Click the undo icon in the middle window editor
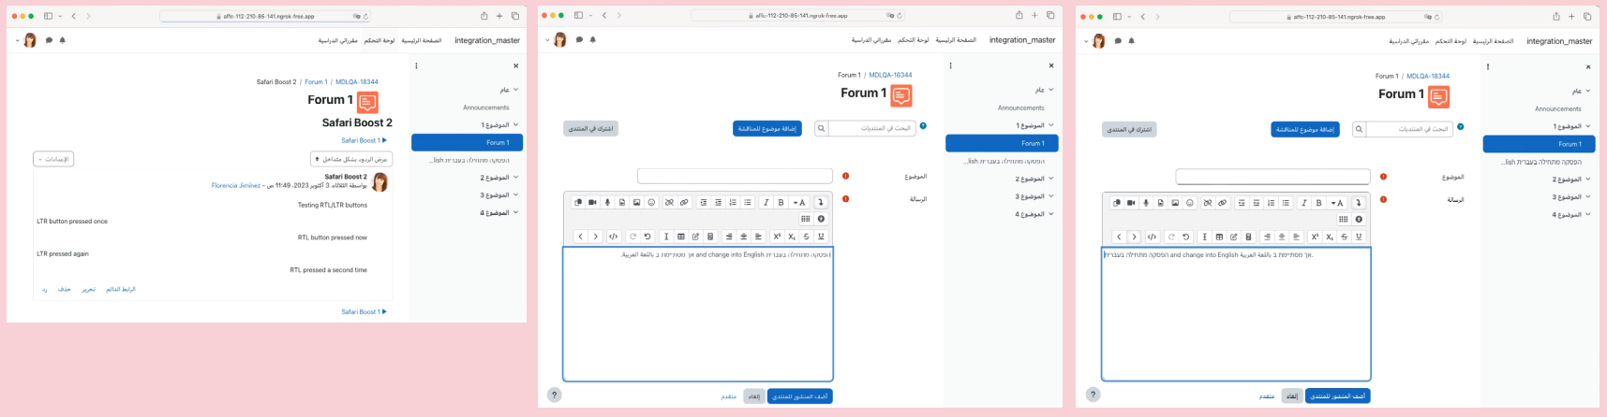1607x417 pixels. pyautogui.click(x=647, y=237)
